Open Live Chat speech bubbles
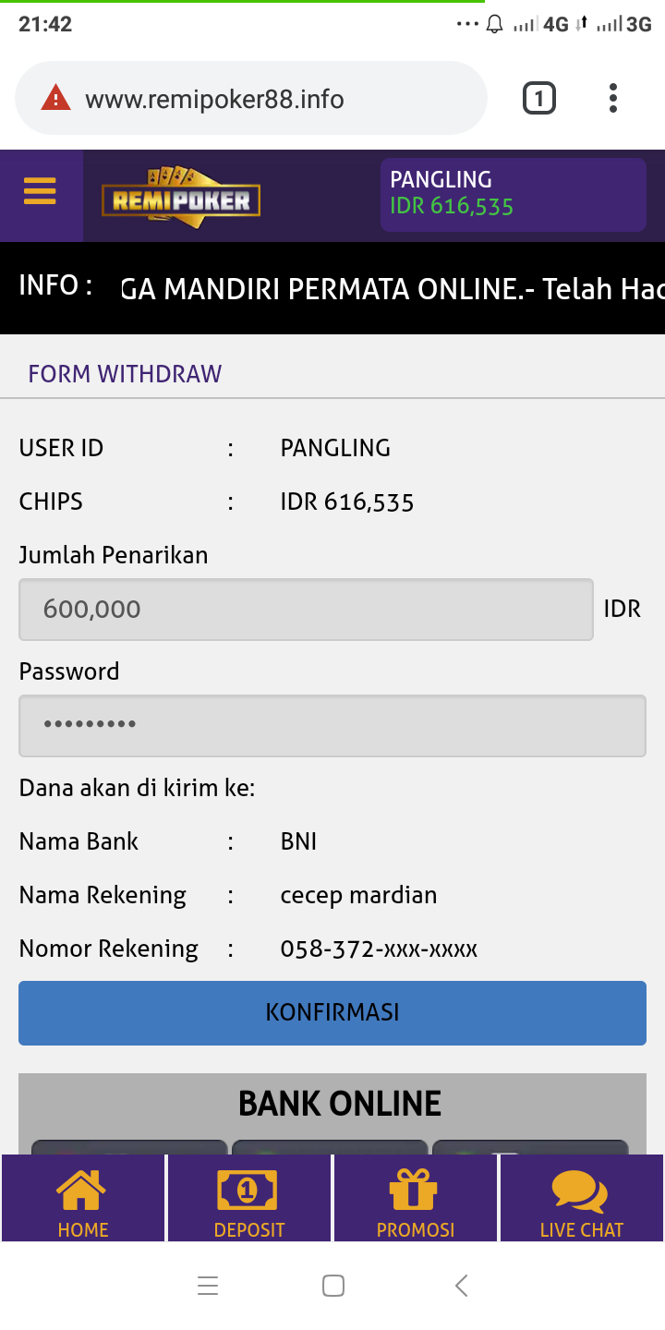Screen dimensions: 665x1330 click(581, 1191)
